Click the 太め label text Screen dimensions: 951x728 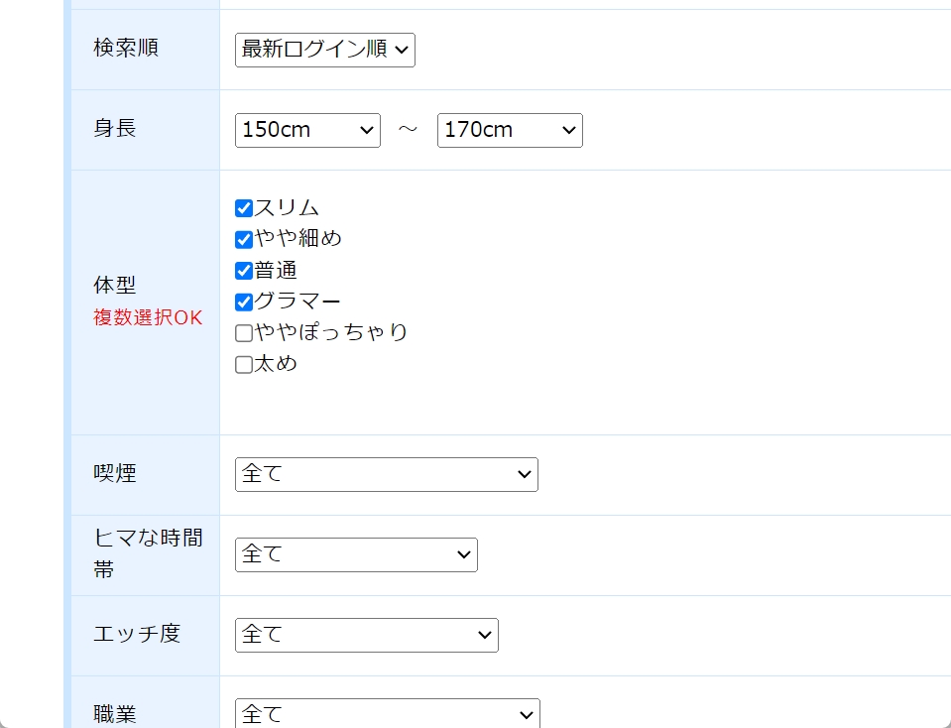[276, 363]
